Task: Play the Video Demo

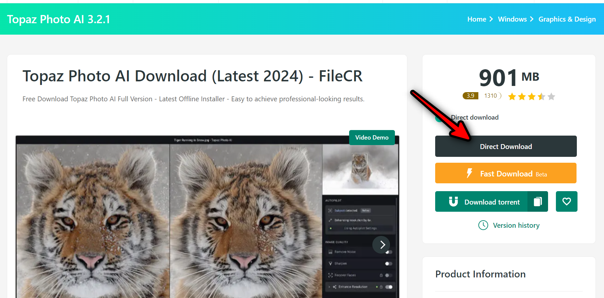Action: (x=372, y=138)
